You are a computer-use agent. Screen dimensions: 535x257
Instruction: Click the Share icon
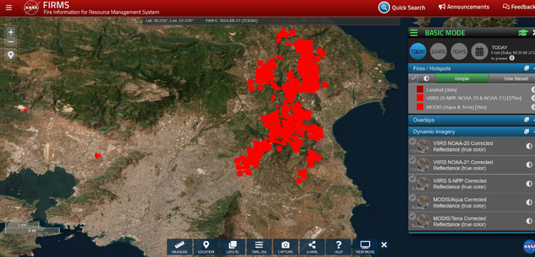(312, 247)
